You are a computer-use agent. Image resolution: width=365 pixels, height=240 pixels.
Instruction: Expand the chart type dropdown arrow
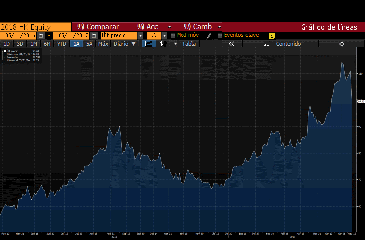(x=175, y=44)
